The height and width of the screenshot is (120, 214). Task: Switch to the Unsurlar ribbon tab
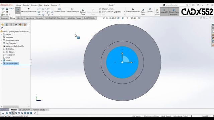point(4,18)
